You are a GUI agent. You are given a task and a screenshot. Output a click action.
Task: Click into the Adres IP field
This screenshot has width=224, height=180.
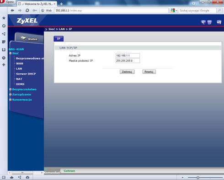pos(128,55)
